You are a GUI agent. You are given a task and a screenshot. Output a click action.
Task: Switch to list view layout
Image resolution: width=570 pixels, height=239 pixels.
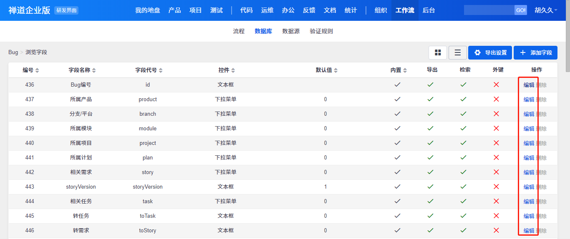(458, 53)
